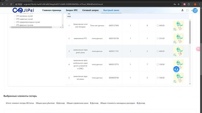Image resolution: width=202 pixels, height=113 pixels.
Task: Click the parts table vertical scrollbar thumb
Action: [x=190, y=32]
